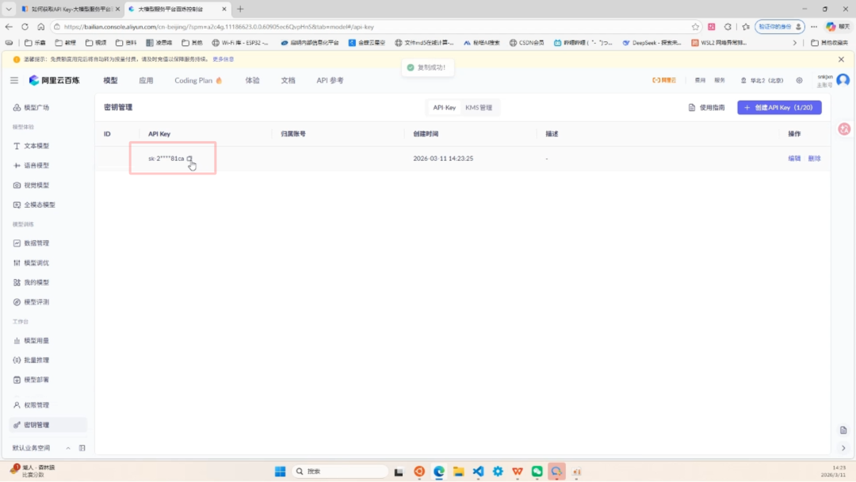
Task: Show more bookmarks with the chevron
Action: 795,43
